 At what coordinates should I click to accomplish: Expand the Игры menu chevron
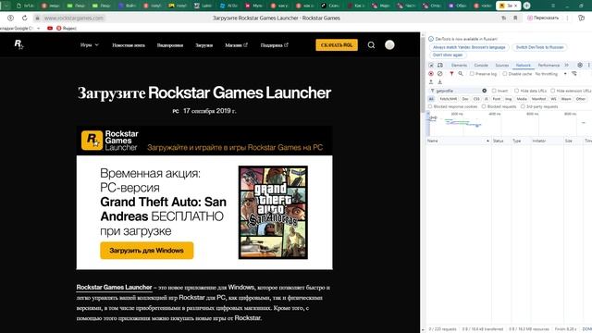(x=96, y=45)
